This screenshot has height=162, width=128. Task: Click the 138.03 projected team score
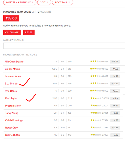pyautogui.click(x=11, y=18)
